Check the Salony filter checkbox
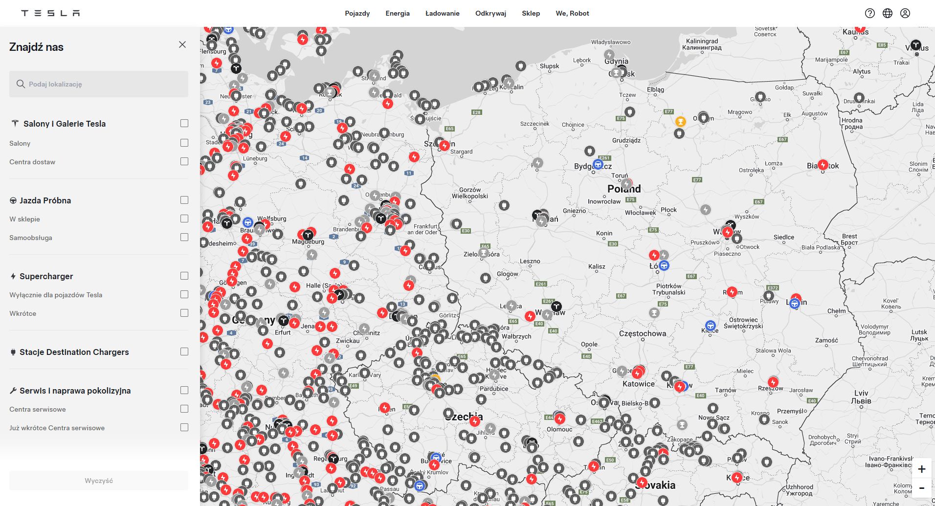This screenshot has width=935, height=506. pos(184,143)
